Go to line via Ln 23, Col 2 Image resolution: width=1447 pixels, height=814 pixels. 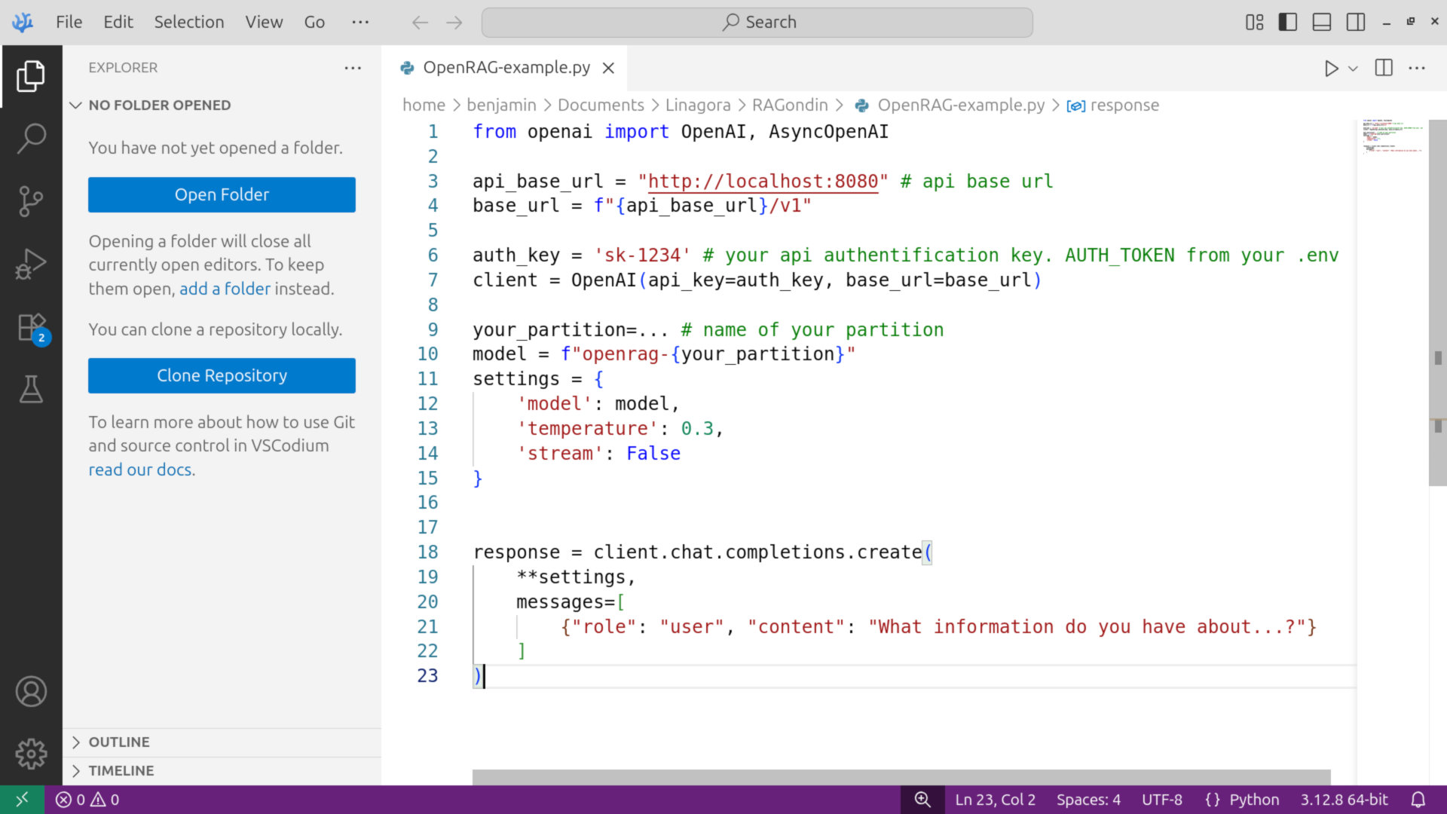995,800
